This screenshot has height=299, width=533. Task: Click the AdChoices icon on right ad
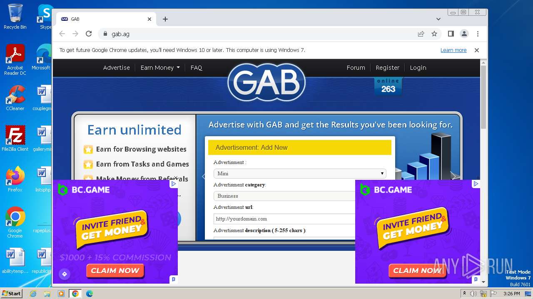tap(476, 184)
